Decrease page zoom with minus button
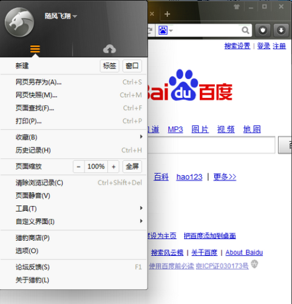 pyautogui.click(x=79, y=167)
